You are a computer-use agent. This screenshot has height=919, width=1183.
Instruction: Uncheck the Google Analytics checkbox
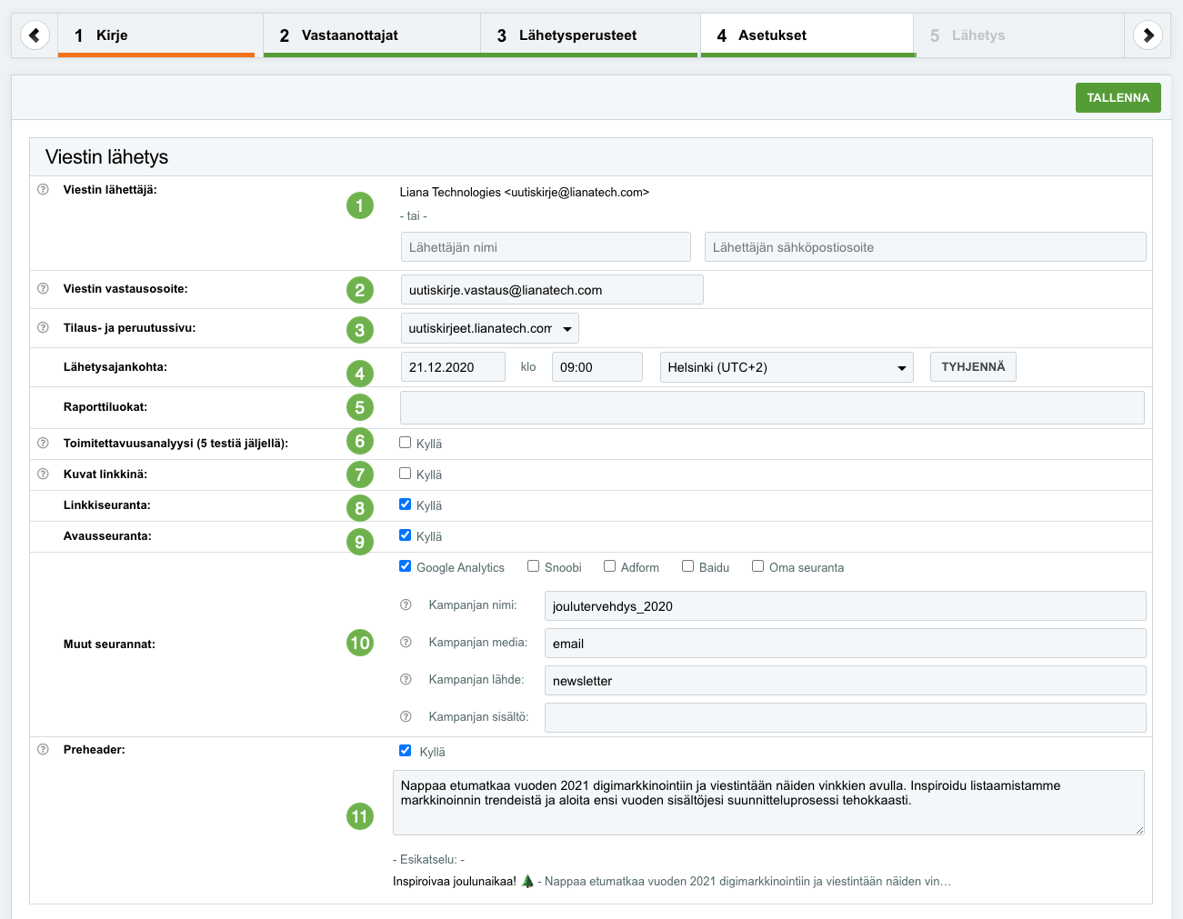coord(406,566)
